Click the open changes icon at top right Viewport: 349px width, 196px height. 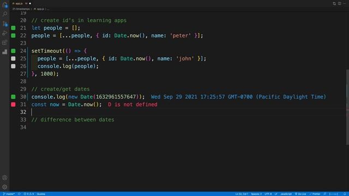pos(334,3)
